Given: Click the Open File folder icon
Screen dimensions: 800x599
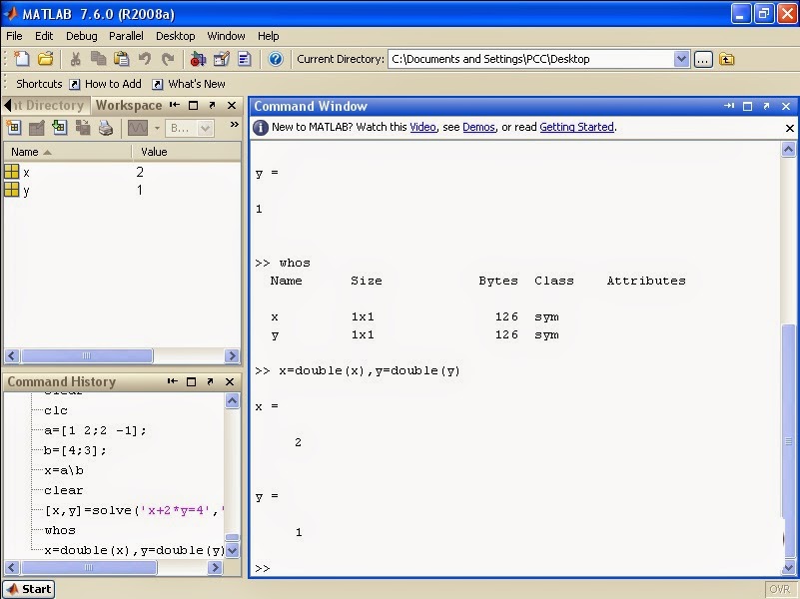Looking at the screenshot, I should pos(45,59).
